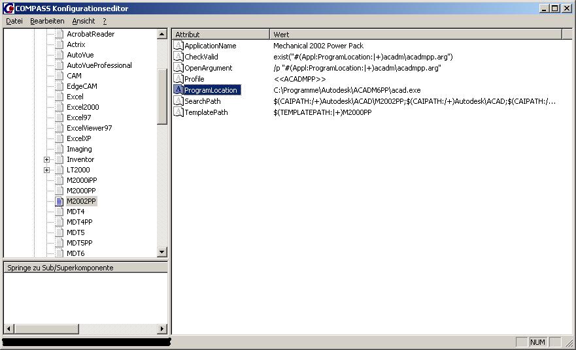The width and height of the screenshot is (576, 350).
Task: Click the Profile attribute icon
Action: coord(178,78)
